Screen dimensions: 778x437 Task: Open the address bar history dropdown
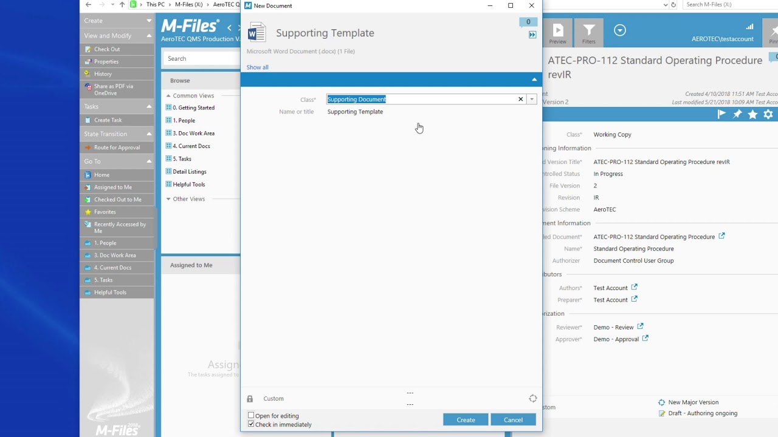point(666,5)
